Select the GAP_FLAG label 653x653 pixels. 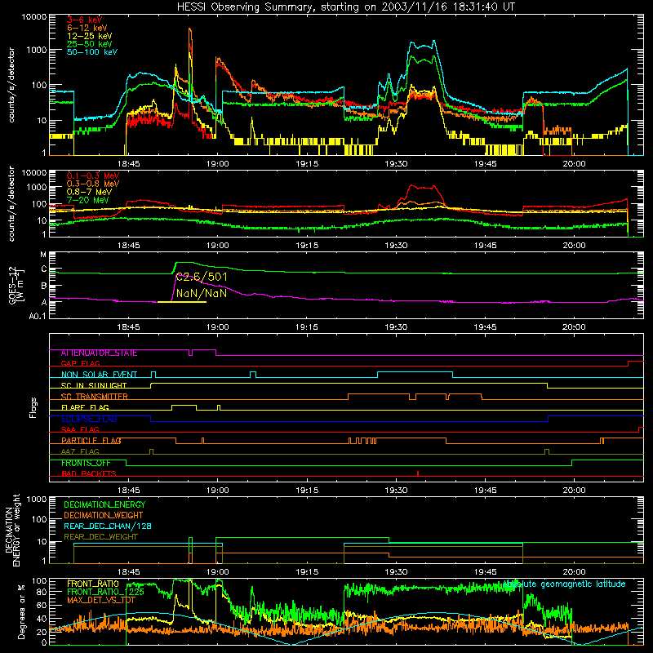click(x=80, y=363)
